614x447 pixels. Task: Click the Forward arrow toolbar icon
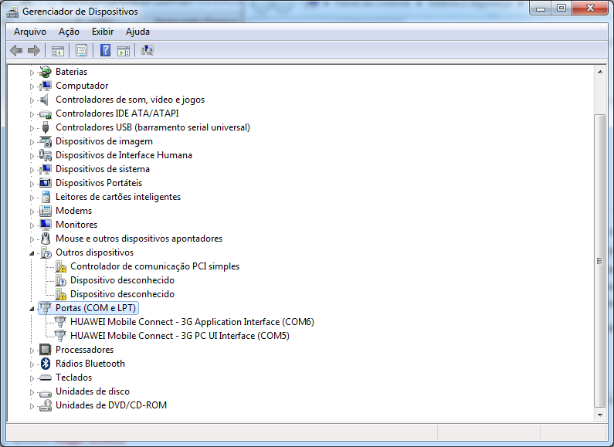pyautogui.click(x=34, y=50)
